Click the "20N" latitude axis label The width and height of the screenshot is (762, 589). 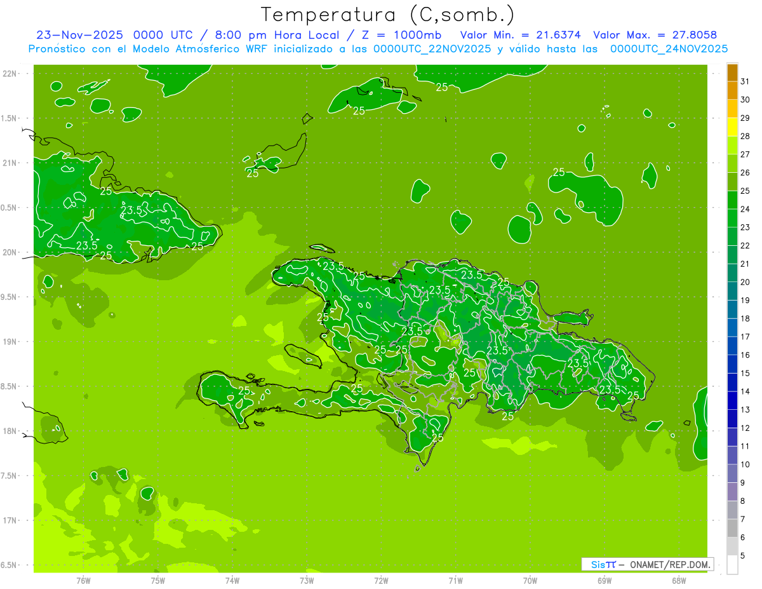coord(9,252)
